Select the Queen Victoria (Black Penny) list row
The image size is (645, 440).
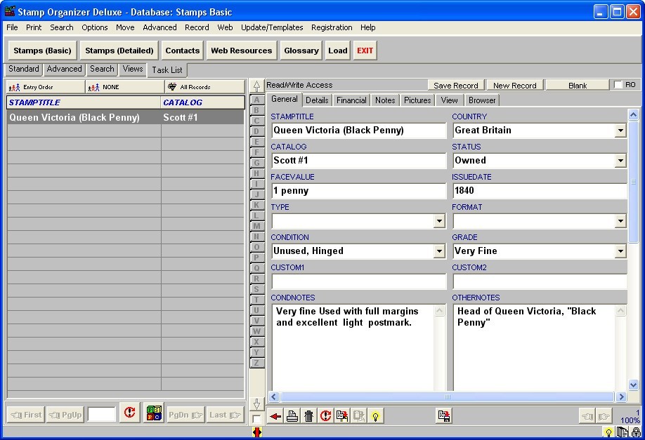tap(126, 117)
